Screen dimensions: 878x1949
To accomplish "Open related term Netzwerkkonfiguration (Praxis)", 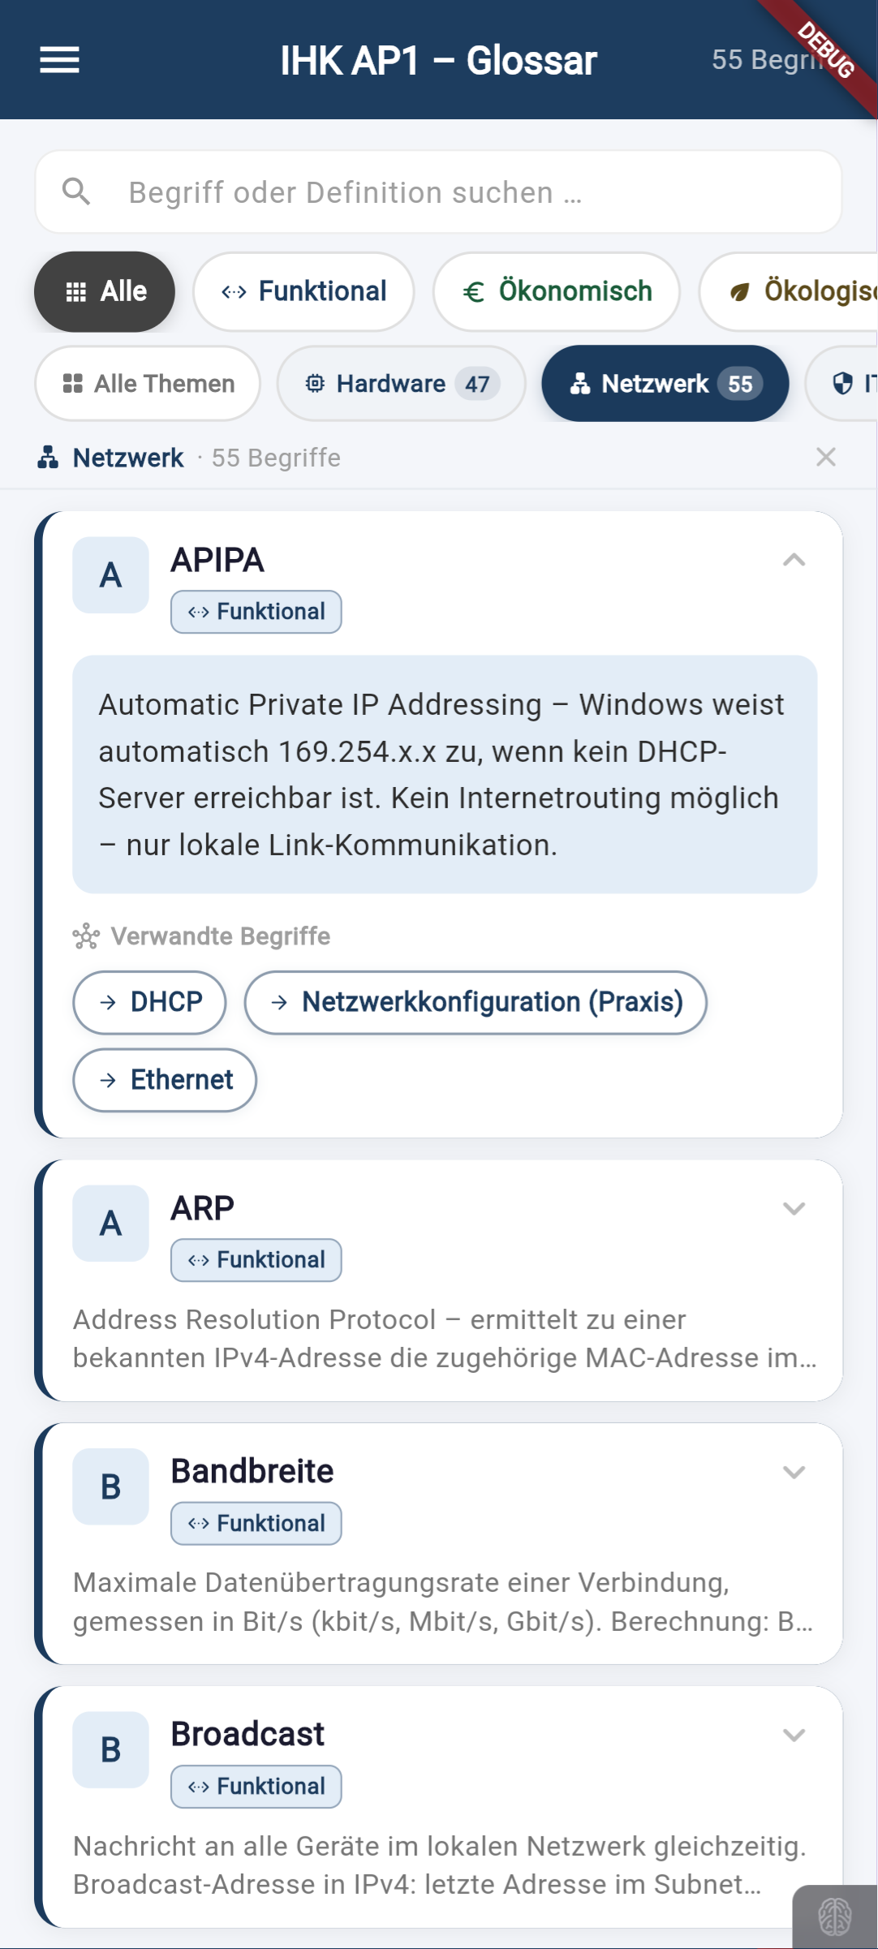I will click(476, 1003).
